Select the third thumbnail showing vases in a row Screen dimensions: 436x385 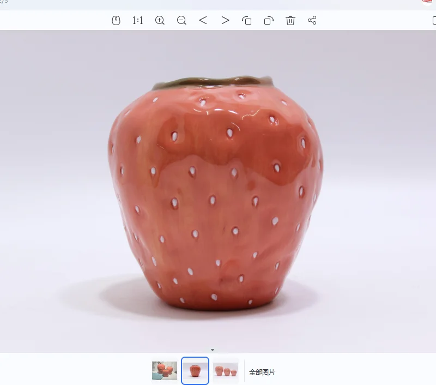coord(226,371)
